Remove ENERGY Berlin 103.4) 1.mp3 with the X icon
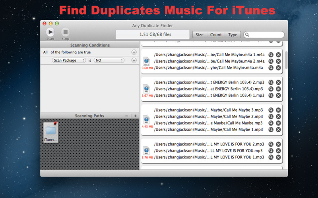The height and width of the screenshot is (198, 318). (x=279, y=95)
